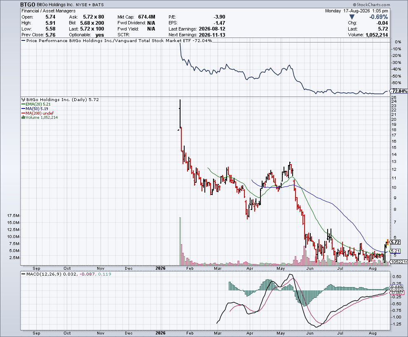Click the 17.5M volume scale label
This screenshot has width=408, height=337.
13,216
